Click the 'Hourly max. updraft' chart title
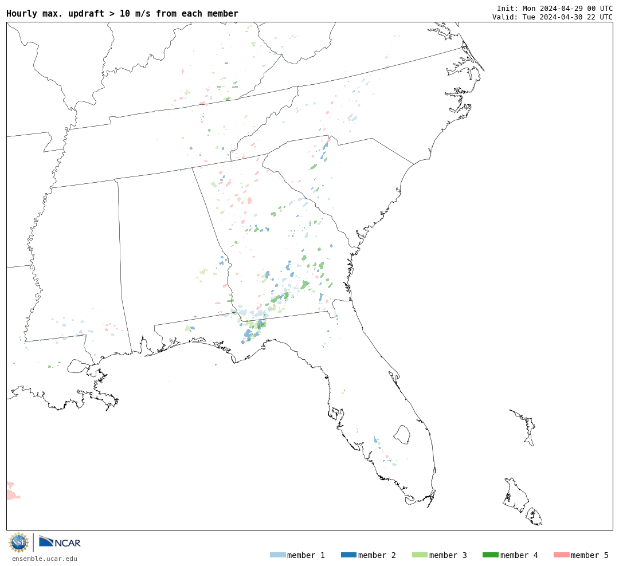Image resolution: width=619 pixels, height=566 pixels. point(123,13)
